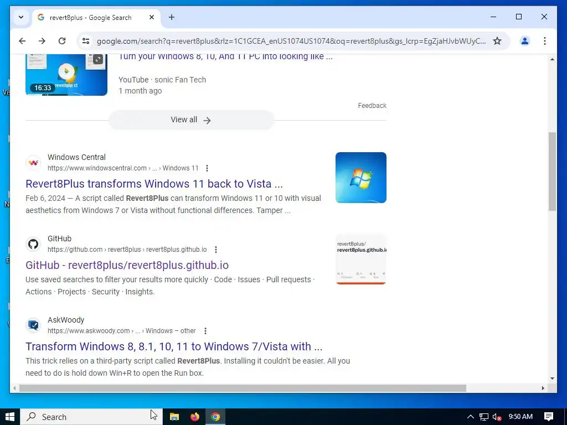Open a new Chrome tab

click(x=172, y=17)
